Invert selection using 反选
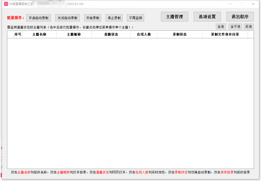 (x=249, y=26)
